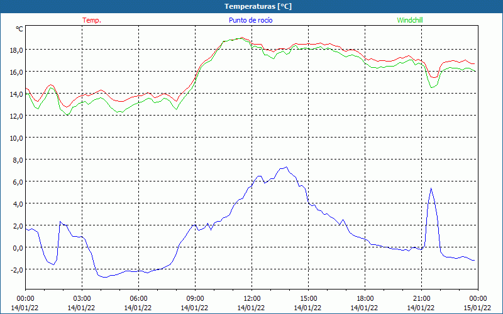Click the 18:00 time axis label
The height and width of the screenshot is (314, 503).
(x=365, y=299)
